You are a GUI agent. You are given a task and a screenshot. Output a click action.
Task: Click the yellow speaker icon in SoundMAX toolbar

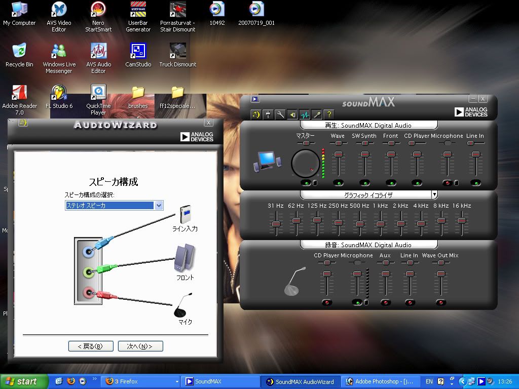pos(292,114)
